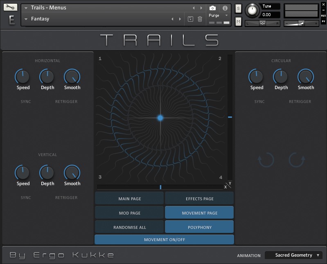Screen dimensions: 327x264
Task: Toggle the Solo (S) button
Action: (238, 8)
